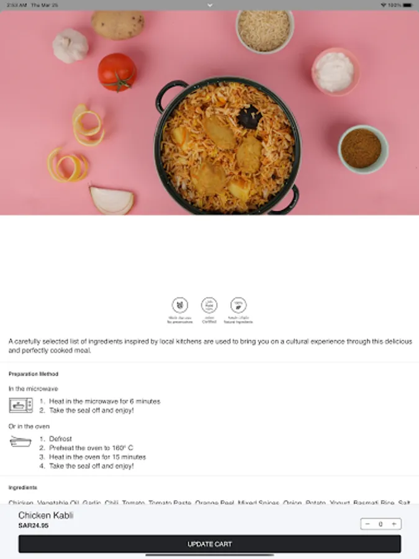Tap the Ingredients section heading
Image resolution: width=419 pixels, height=559 pixels.
pos(23,488)
